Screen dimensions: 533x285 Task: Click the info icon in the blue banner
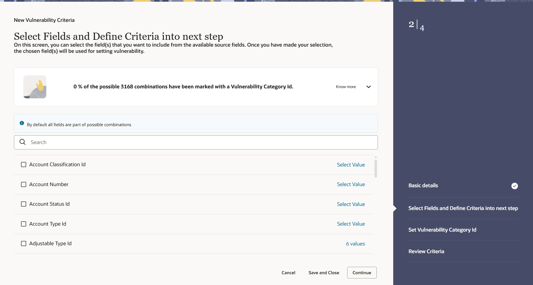click(x=22, y=123)
